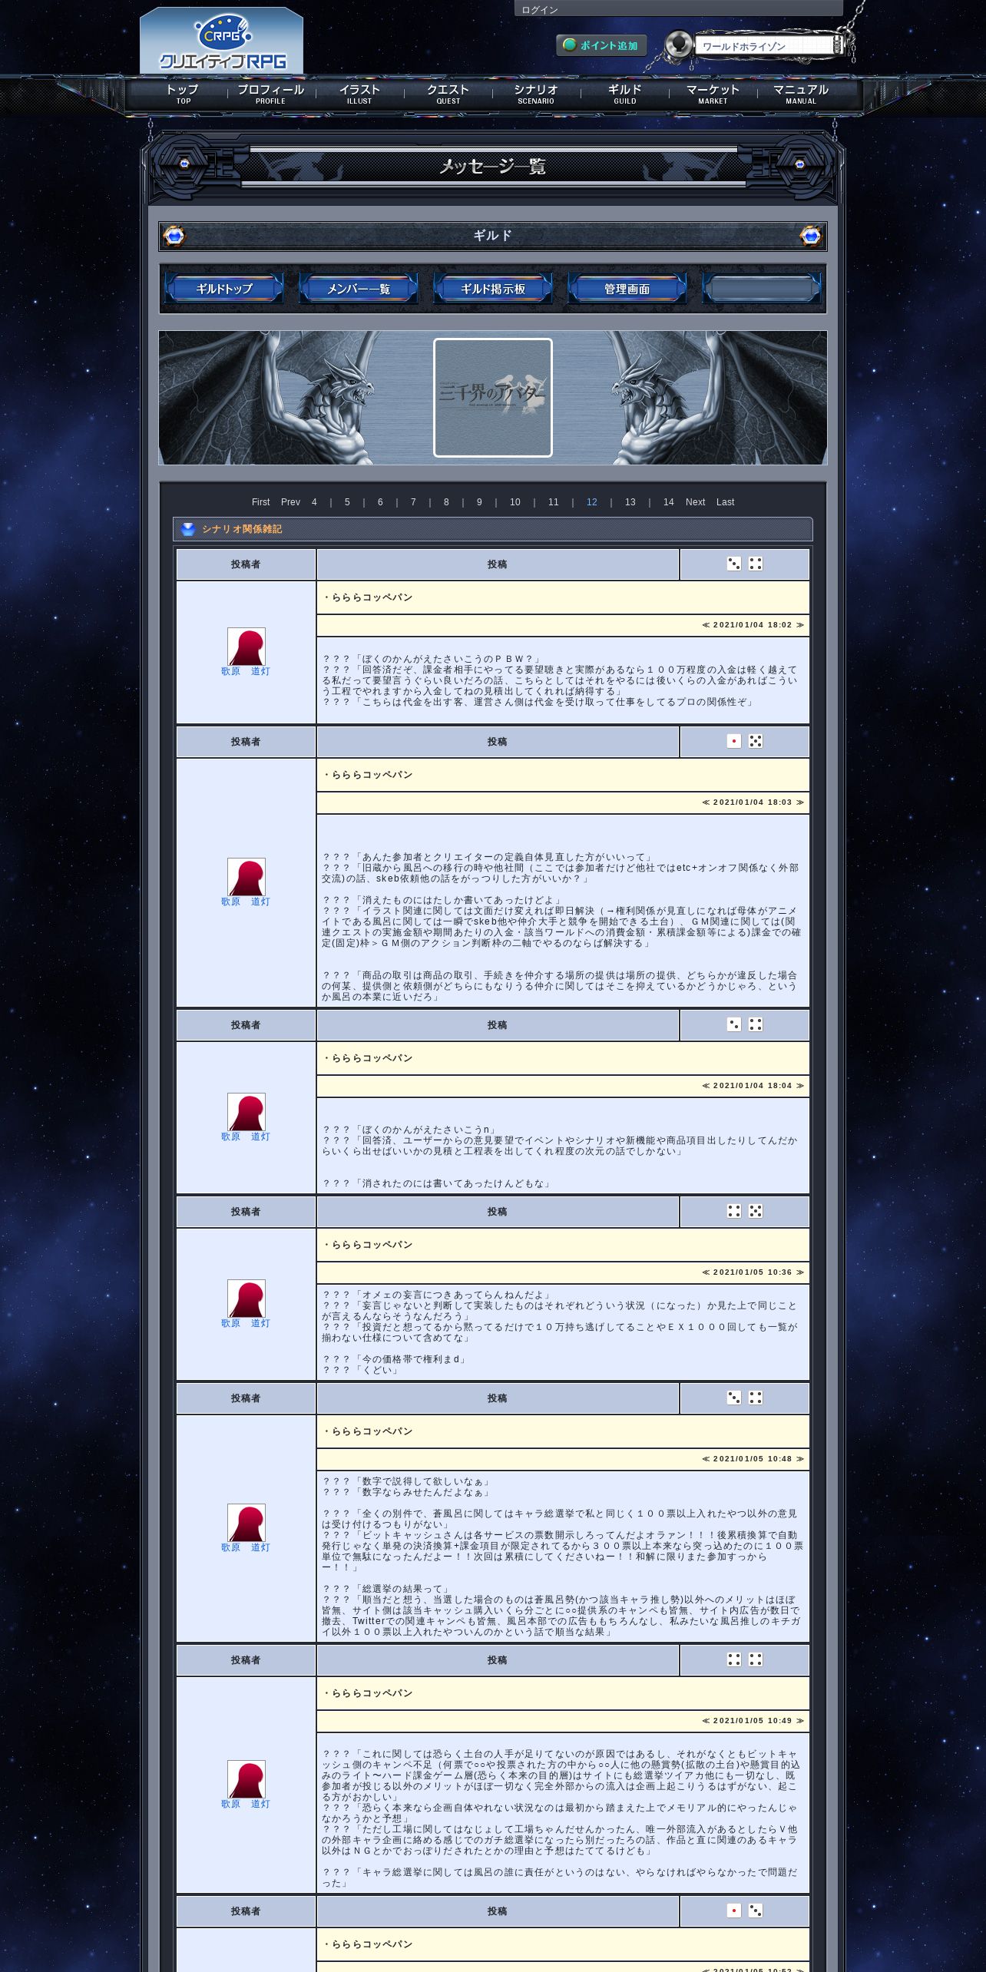
Task: Go to Prev page of messages
Action: [x=290, y=502]
